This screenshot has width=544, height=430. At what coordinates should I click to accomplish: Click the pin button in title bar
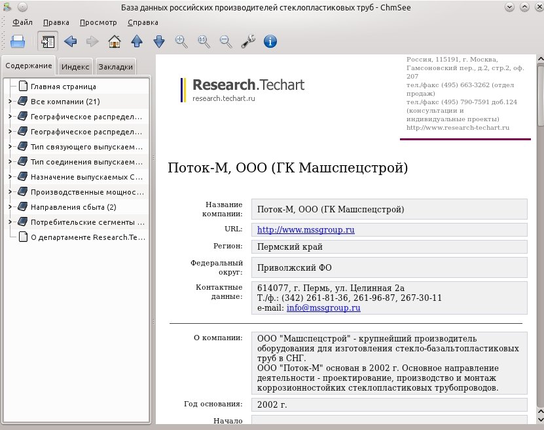coord(22,7)
